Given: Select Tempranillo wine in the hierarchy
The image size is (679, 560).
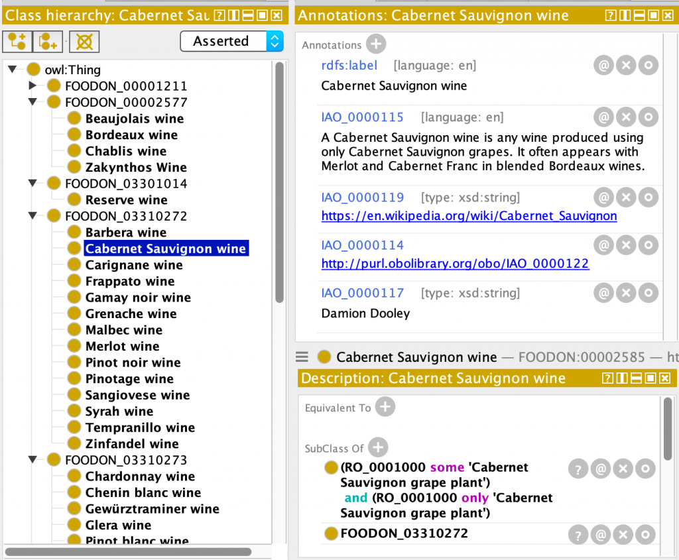Looking at the screenshot, I should tap(140, 427).
